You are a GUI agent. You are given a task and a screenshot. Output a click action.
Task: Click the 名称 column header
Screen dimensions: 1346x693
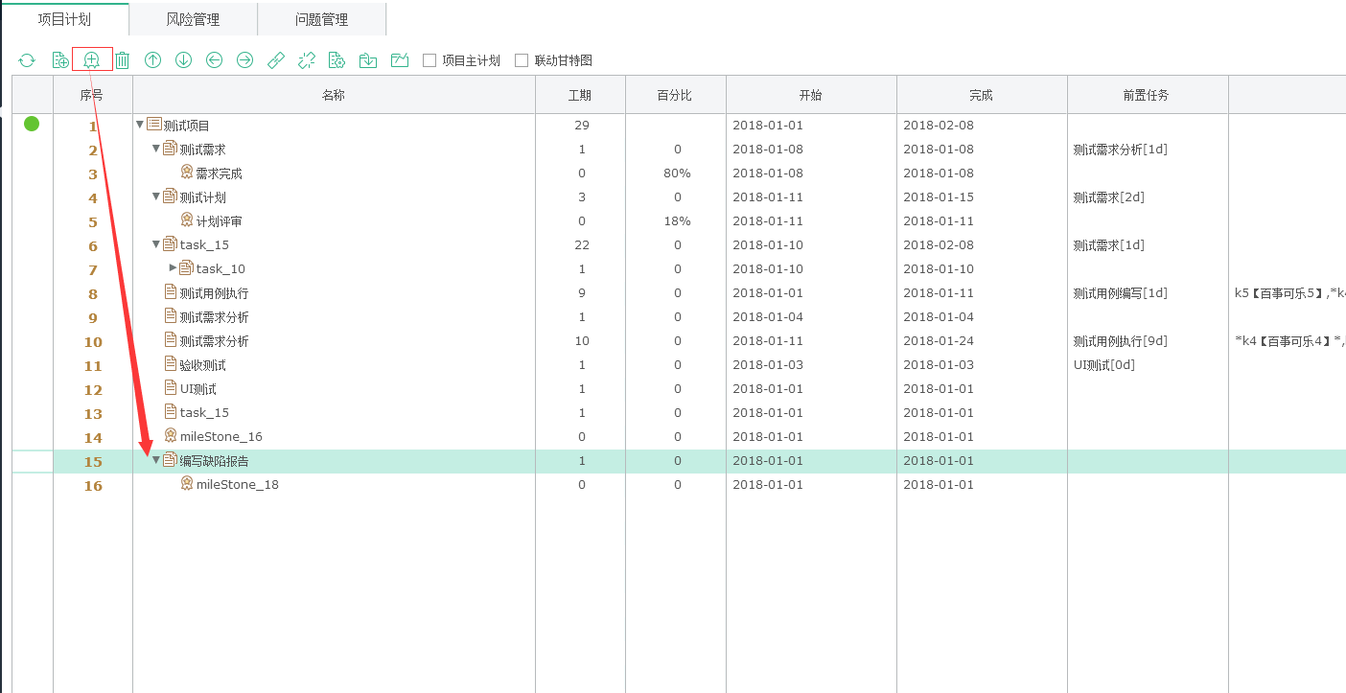point(333,95)
